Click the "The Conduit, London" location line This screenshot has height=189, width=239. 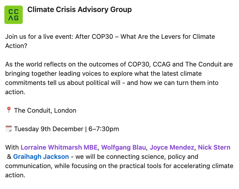[x=45, y=111]
